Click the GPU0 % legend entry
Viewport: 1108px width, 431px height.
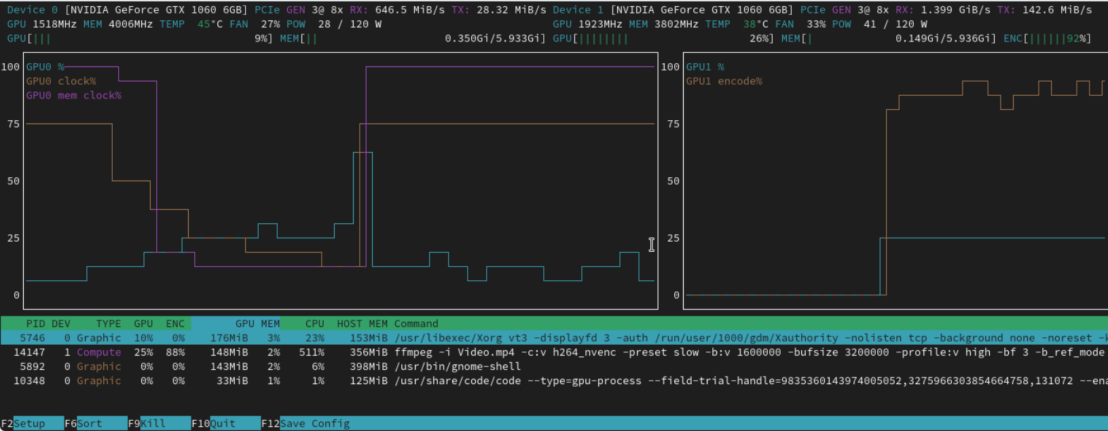(45, 67)
